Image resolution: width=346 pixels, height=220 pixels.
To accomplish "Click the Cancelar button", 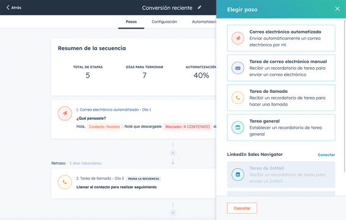I will point(242,208).
